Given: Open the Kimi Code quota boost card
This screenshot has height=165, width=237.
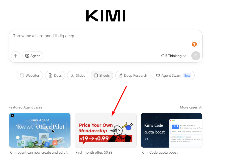Looking at the screenshot, I should tap(171, 130).
